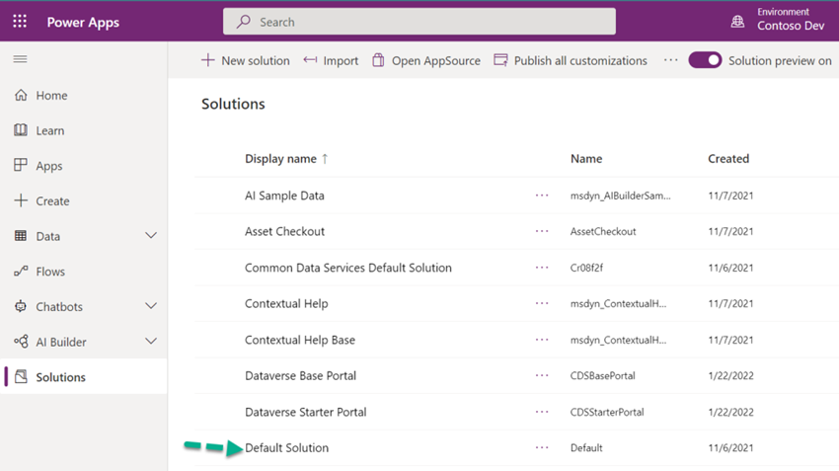The height and width of the screenshot is (471, 839).
Task: Open more options for Contextual Help Base
Action: coord(542,340)
